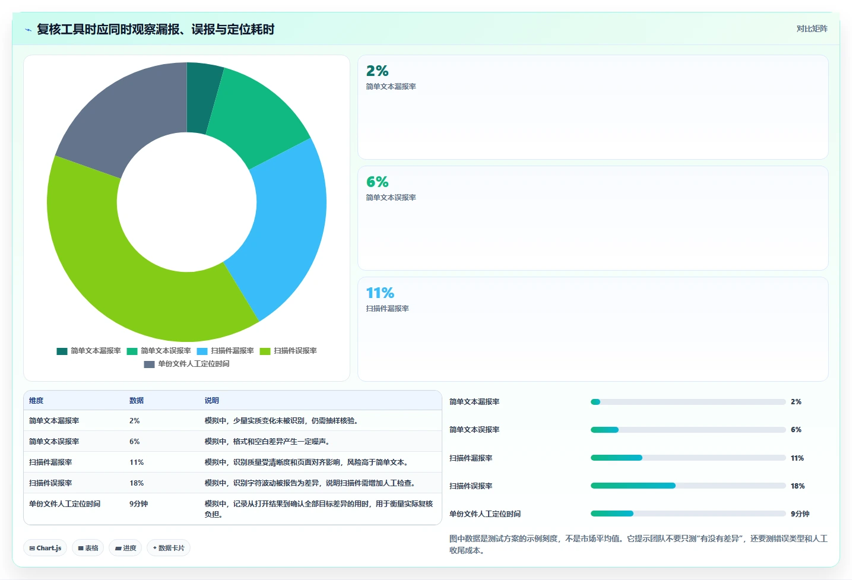Image resolution: width=852 pixels, height=580 pixels.
Task: Toggle 单份文件人工定位时间 legend item
Action: tap(186, 364)
